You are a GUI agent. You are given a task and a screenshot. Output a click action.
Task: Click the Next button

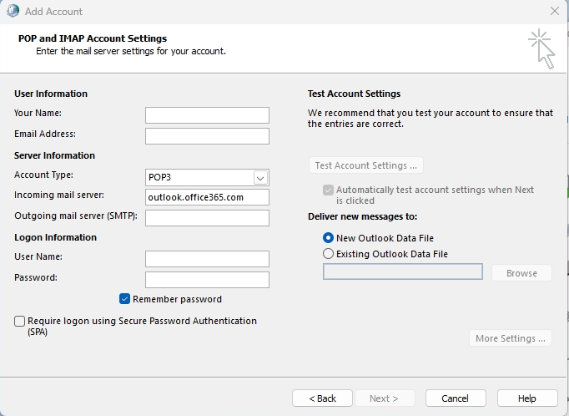point(385,398)
